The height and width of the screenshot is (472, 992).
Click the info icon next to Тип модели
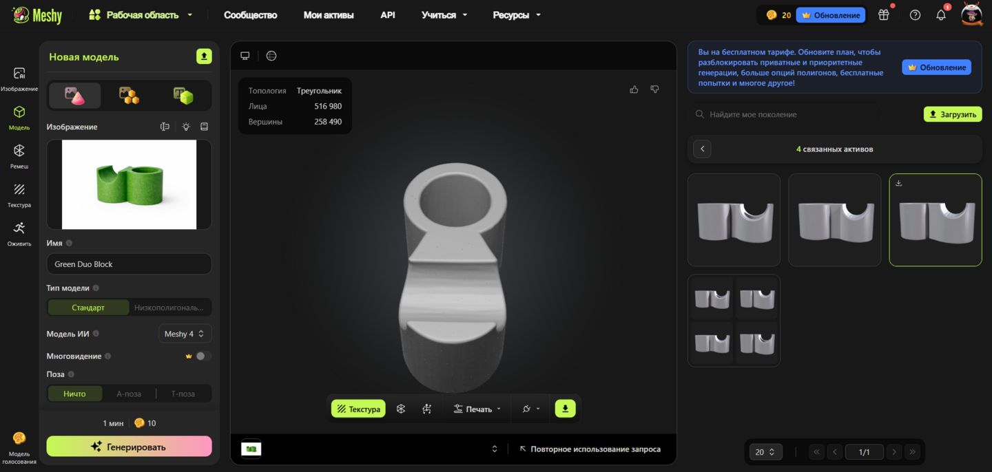click(x=96, y=288)
